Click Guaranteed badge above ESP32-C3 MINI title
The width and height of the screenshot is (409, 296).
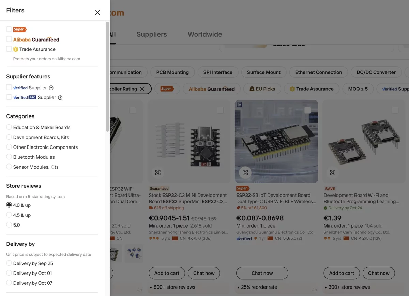pos(159,188)
